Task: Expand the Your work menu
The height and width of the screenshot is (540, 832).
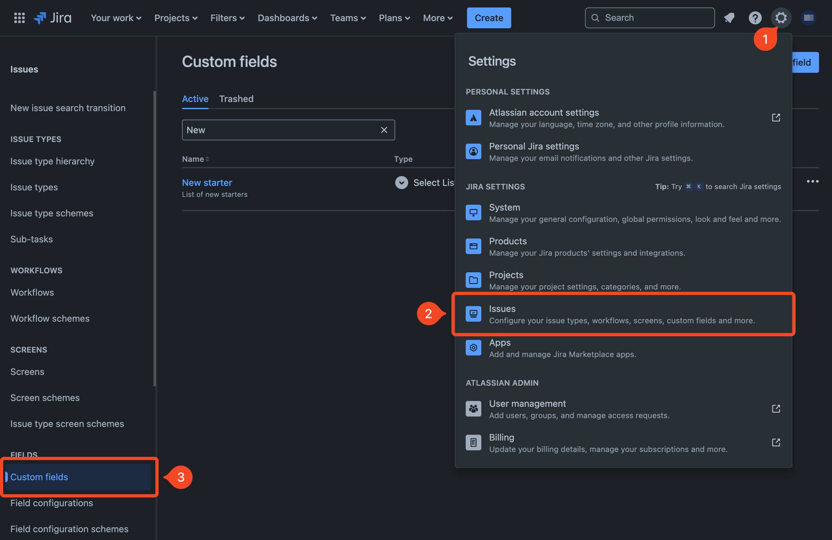Action: 116,18
